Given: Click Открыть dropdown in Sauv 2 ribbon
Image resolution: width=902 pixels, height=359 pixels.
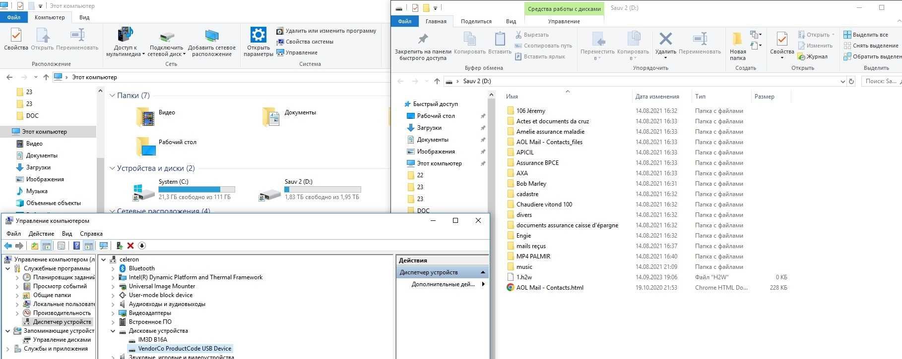Looking at the screenshot, I should (x=817, y=35).
